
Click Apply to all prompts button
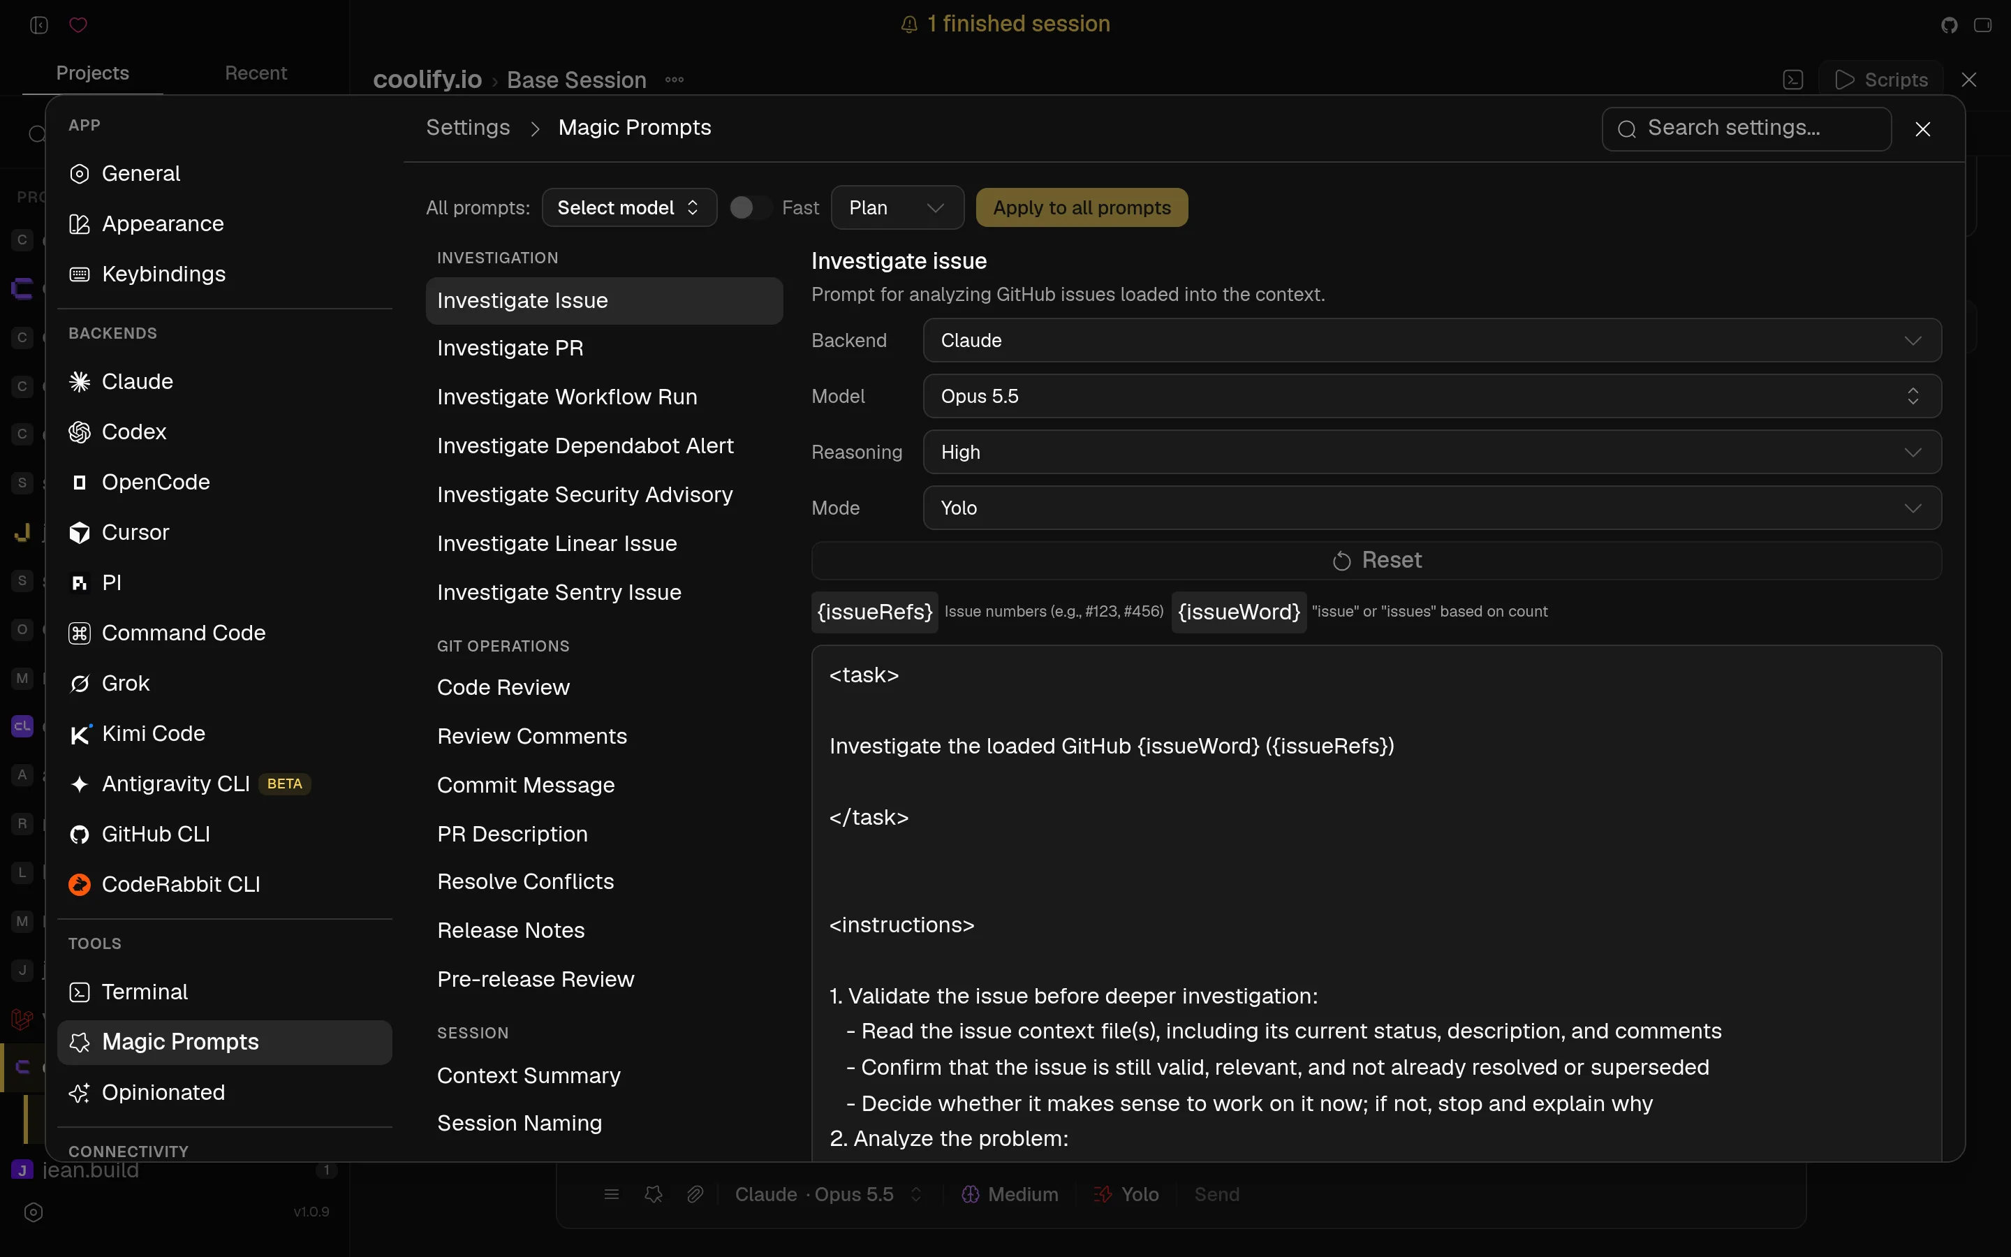coord(1082,208)
